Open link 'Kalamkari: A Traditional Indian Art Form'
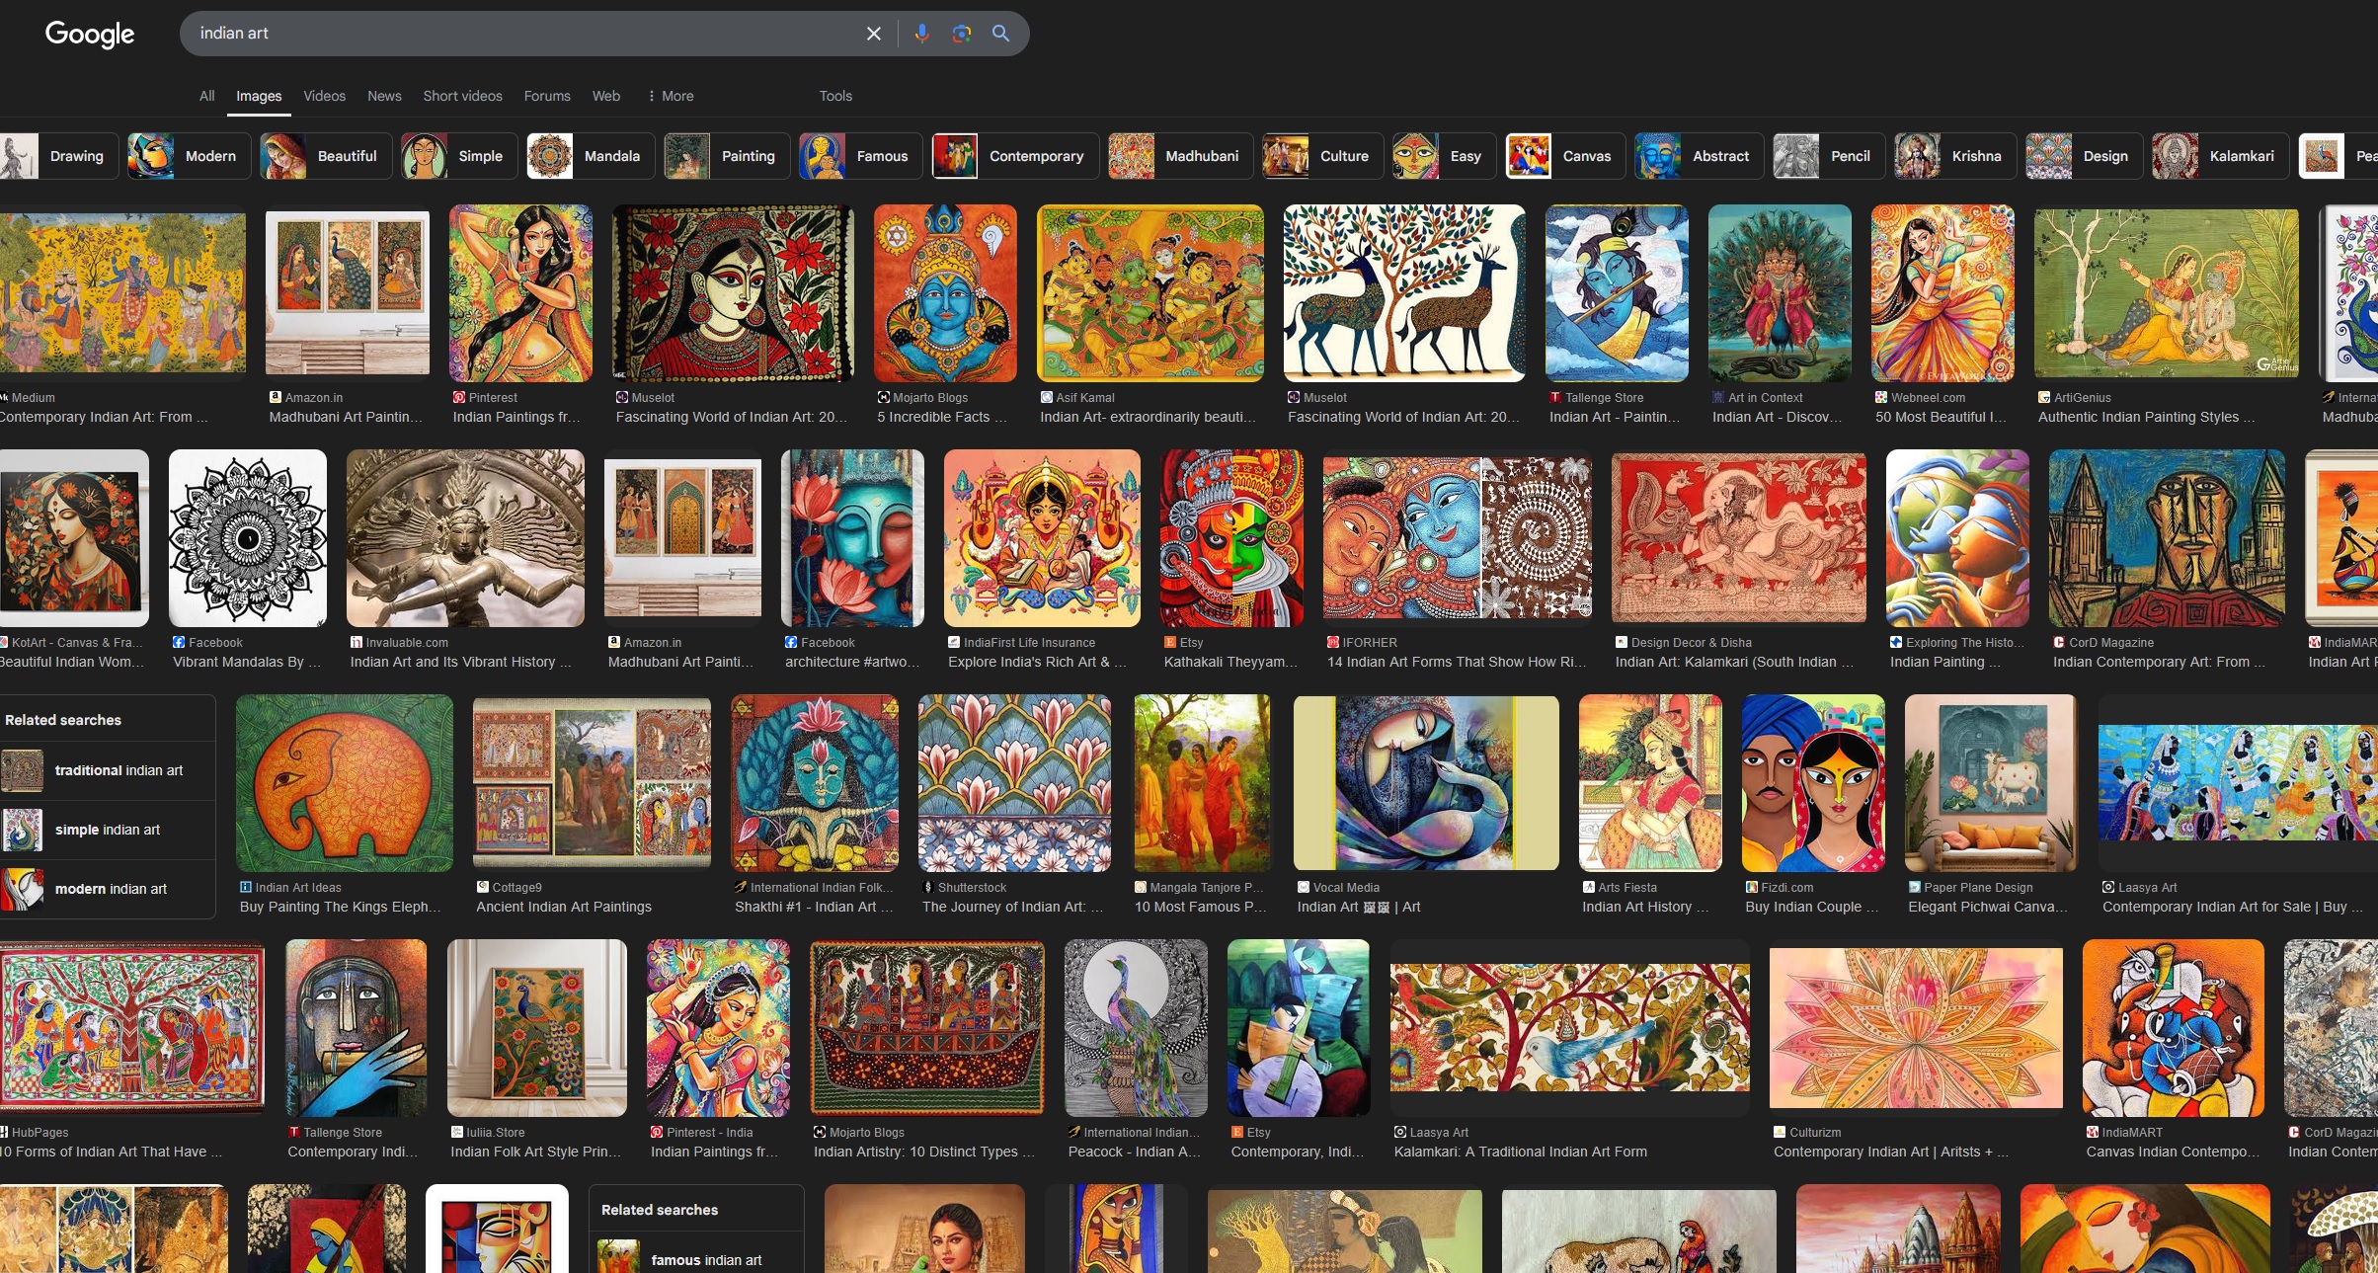Screen dimensions: 2378x1273 click(1521, 1152)
